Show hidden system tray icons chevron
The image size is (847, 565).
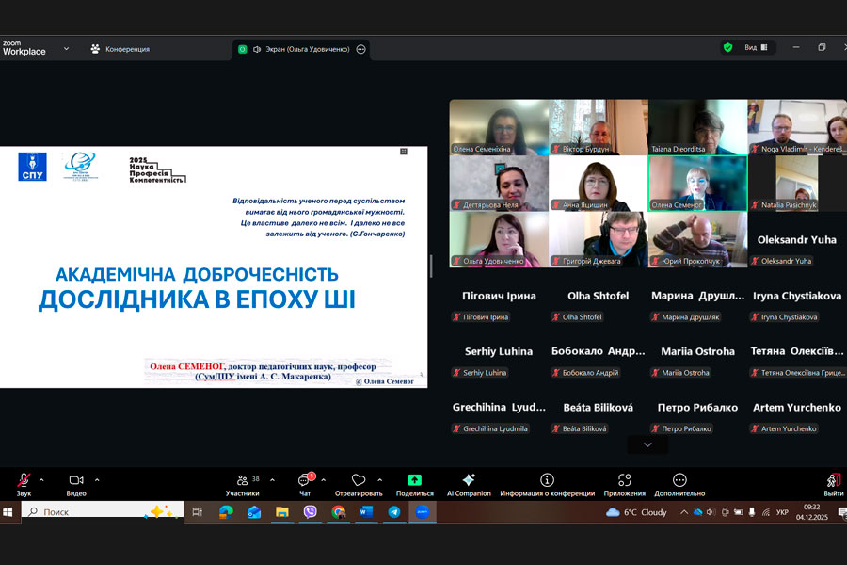[x=684, y=512]
